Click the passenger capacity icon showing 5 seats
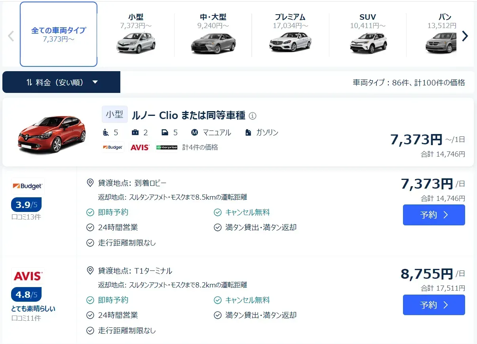The image size is (477, 344). click(106, 132)
